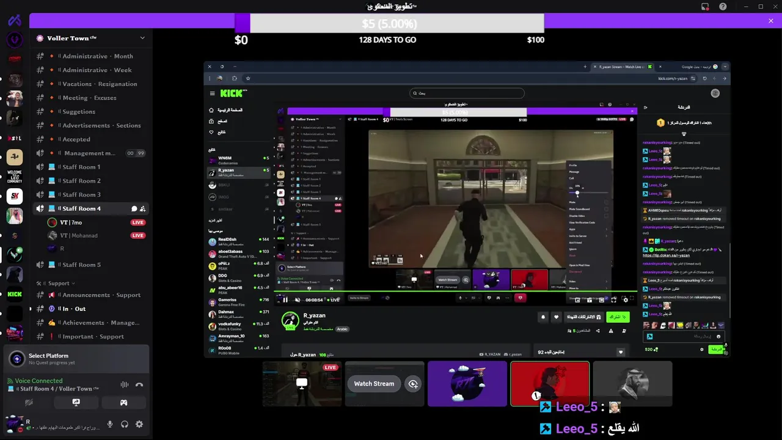This screenshot has width=782, height=440.
Task: Click invite icon next to Staff Room 4
Action: pyautogui.click(x=143, y=209)
